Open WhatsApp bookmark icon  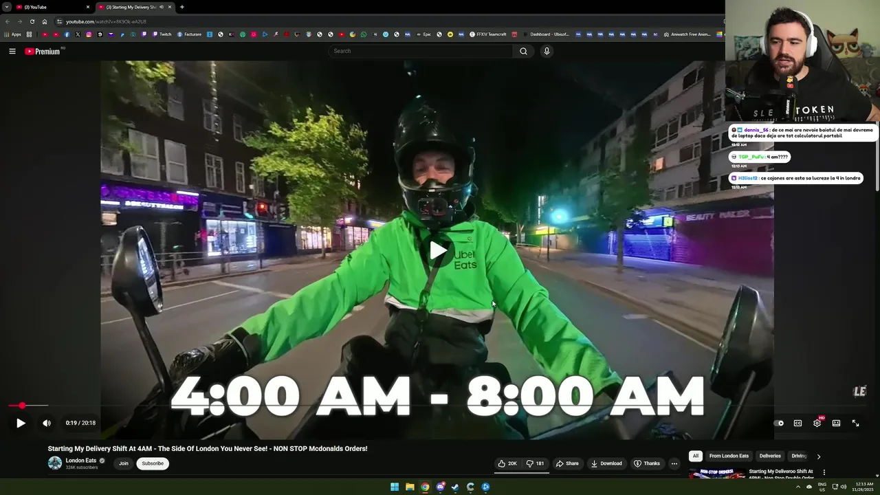coord(364,34)
